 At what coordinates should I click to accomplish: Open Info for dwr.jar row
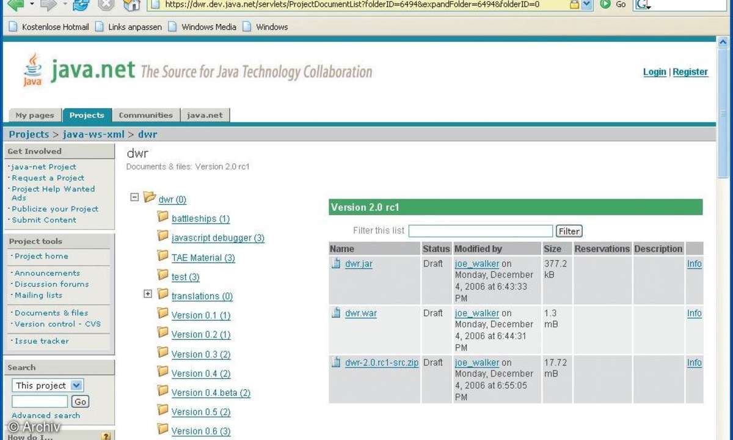(x=695, y=264)
